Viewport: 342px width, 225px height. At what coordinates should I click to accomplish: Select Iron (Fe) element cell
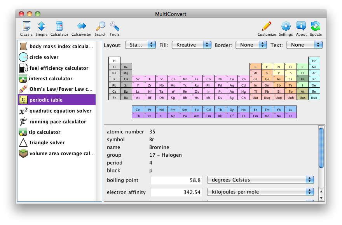[x=197, y=79]
